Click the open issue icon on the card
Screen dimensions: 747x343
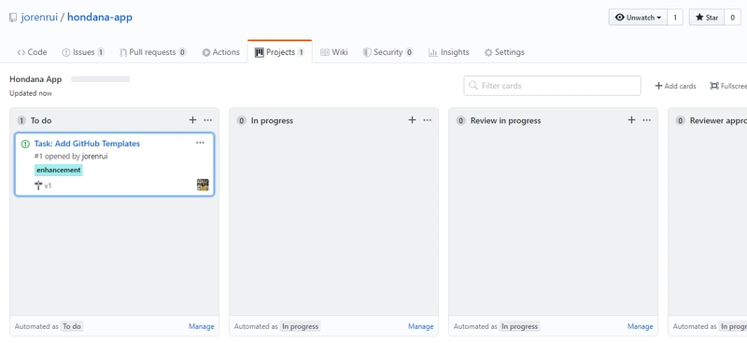tap(25, 144)
